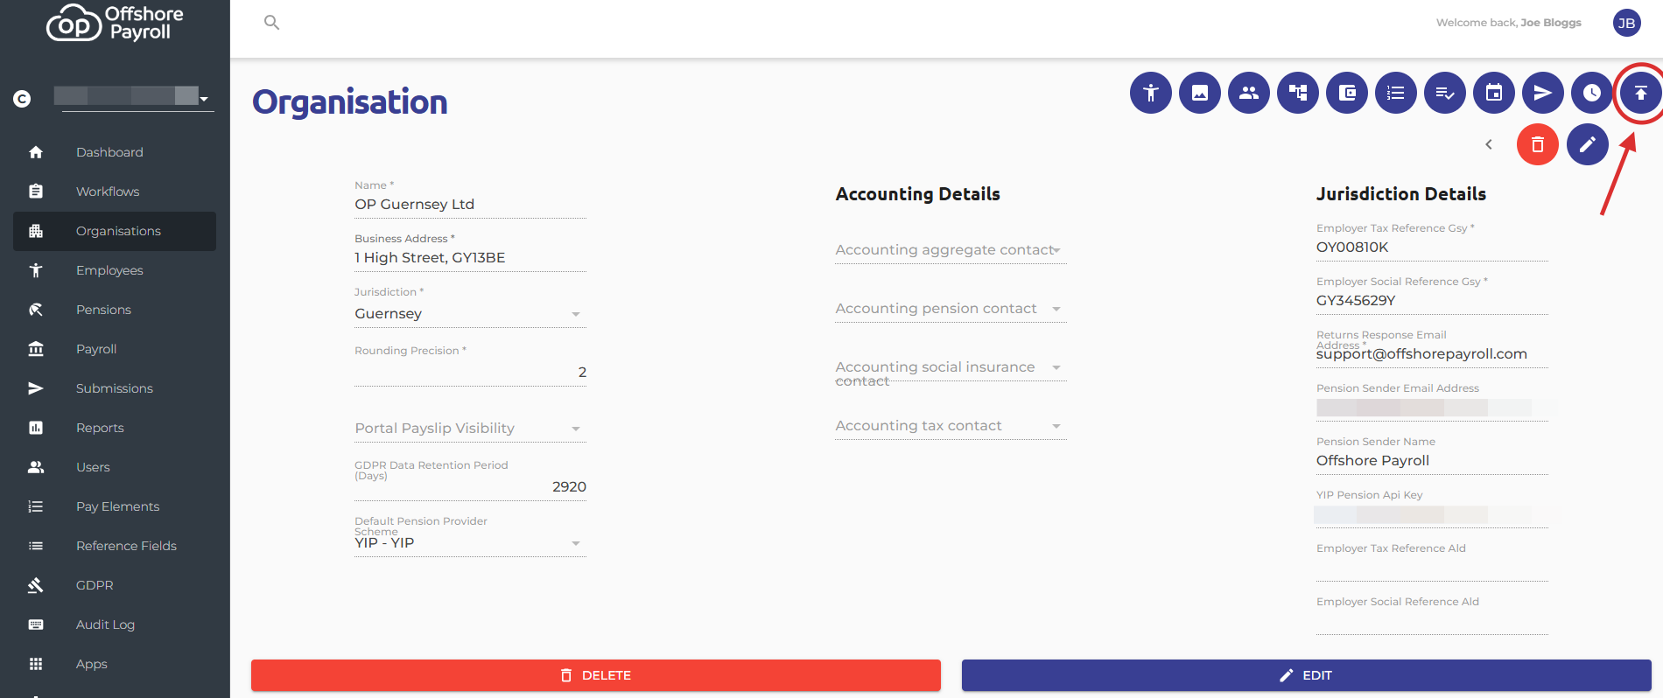Image resolution: width=1663 pixels, height=698 pixels.
Task: Expand the Accounting aggregate contact dropdown
Action: (951, 250)
